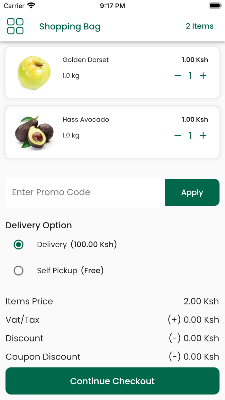This screenshot has height=400, width=225.
Task: Tap the Delivery Option section header
Action: tap(39, 225)
